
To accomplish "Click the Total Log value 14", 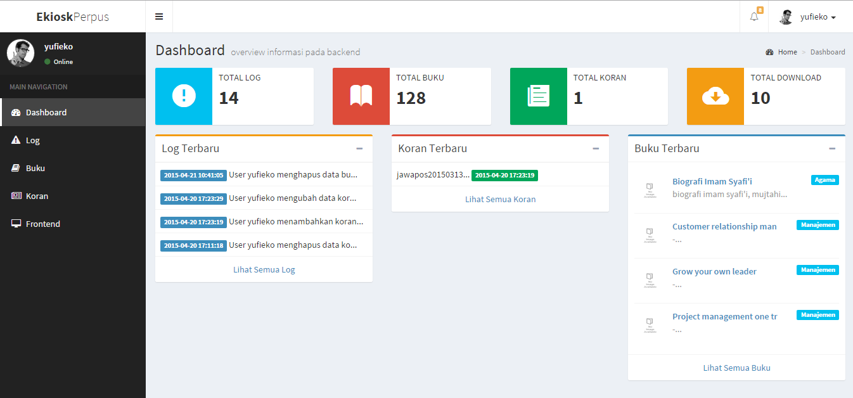I will click(x=229, y=98).
